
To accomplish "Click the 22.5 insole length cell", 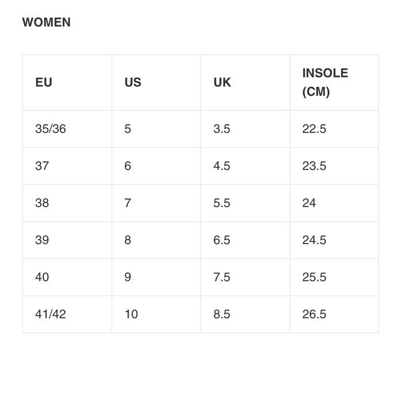I will pyautogui.click(x=314, y=129).
